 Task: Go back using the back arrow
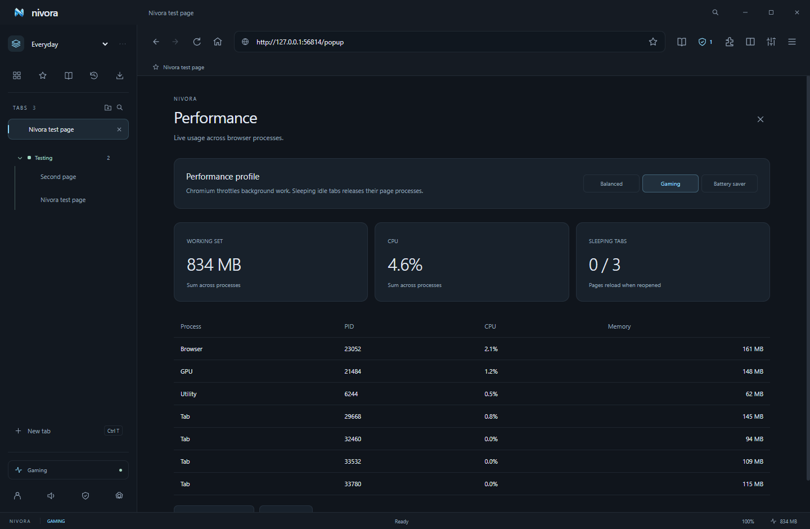pyautogui.click(x=156, y=42)
